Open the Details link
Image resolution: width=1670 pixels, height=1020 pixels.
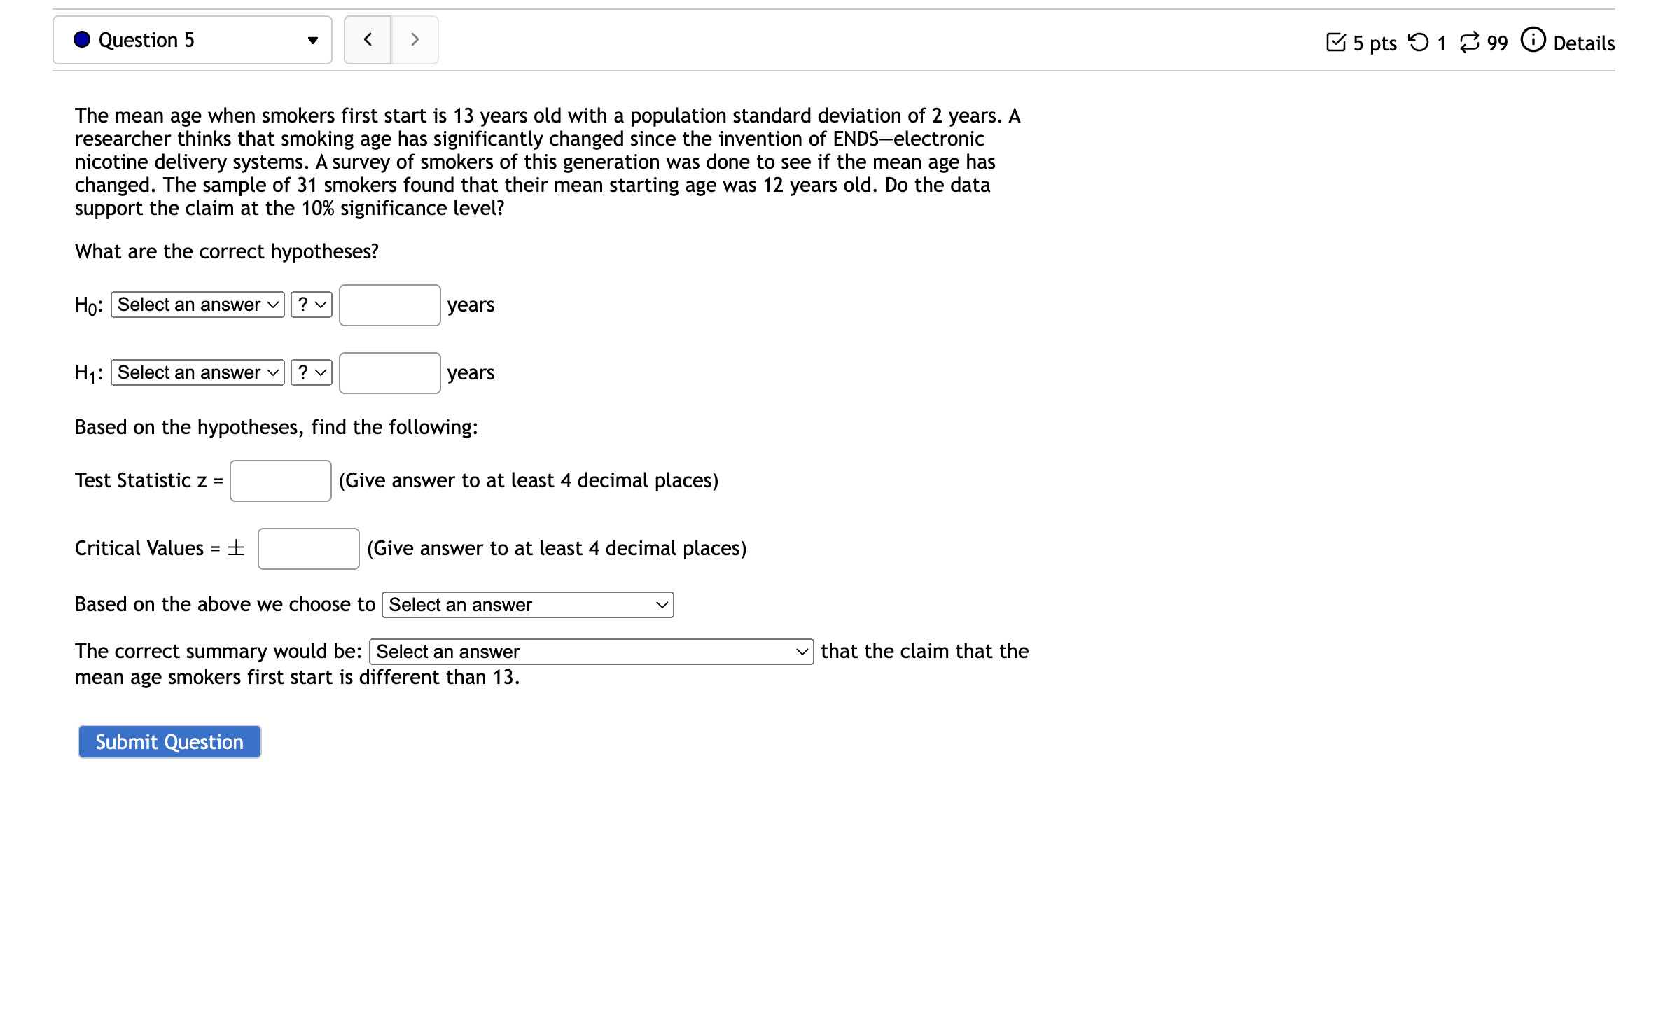[x=1583, y=43]
